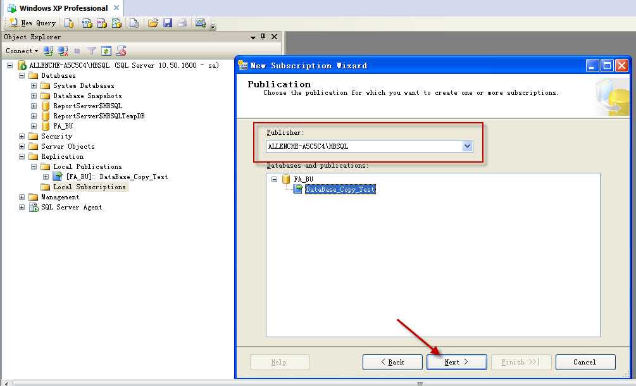Click the SQL Server Compact query icon
636x386 pixels.
coord(134,23)
